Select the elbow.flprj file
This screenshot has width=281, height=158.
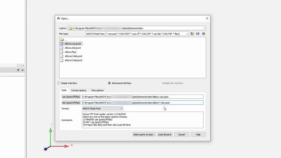[68, 52]
